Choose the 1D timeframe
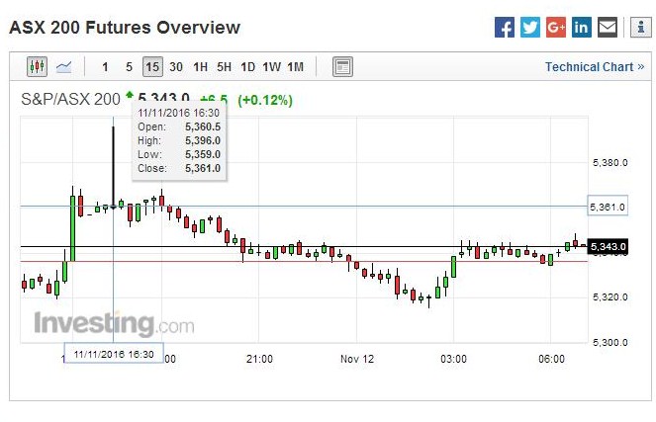Screen dimensions: 656x422 click(x=247, y=67)
